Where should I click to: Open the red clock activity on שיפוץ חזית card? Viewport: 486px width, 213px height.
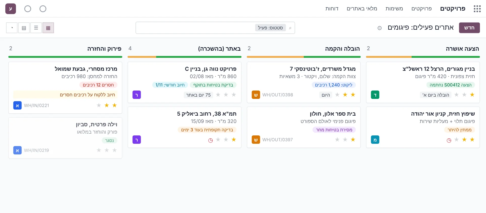click(449, 140)
